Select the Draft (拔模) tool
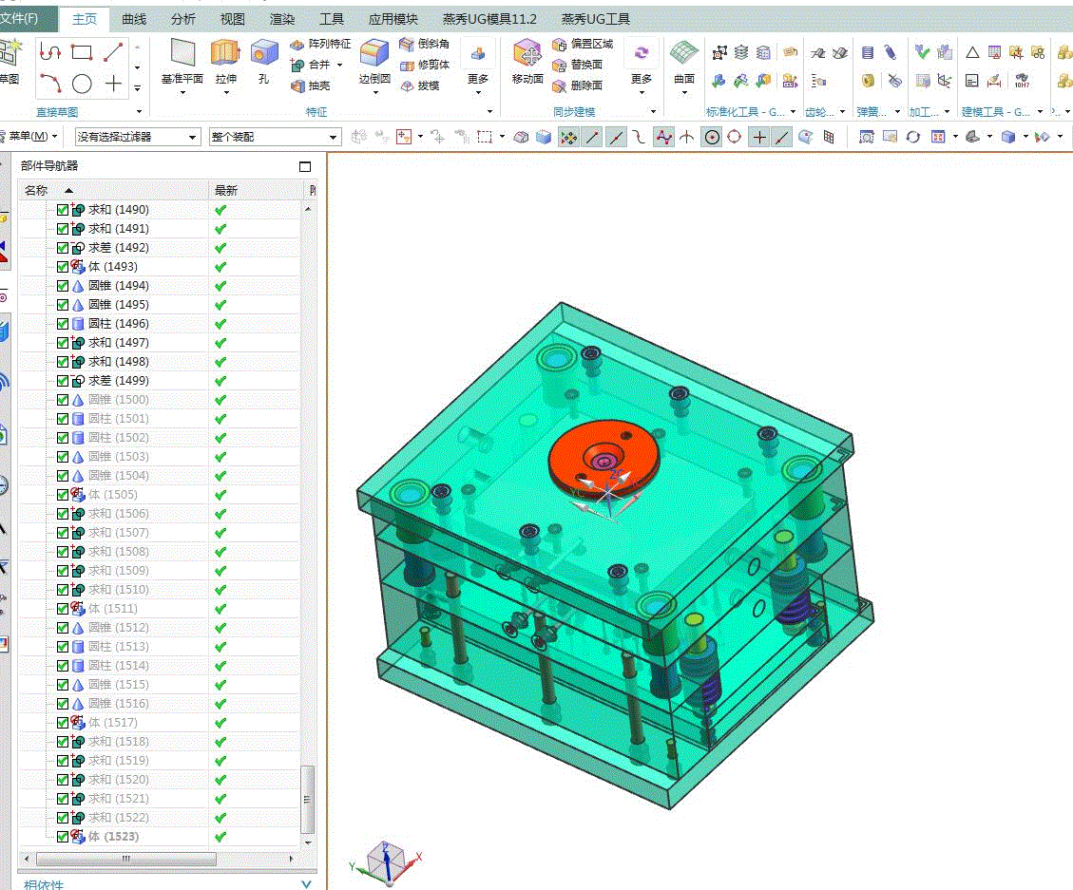The width and height of the screenshot is (1073, 890). point(419,85)
